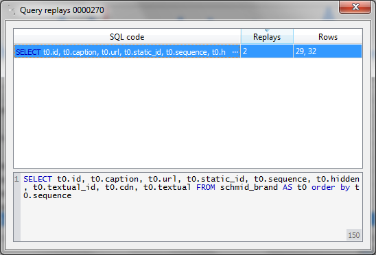Select the SELECT t0.id query row
376x255 pixels.
pos(188,51)
